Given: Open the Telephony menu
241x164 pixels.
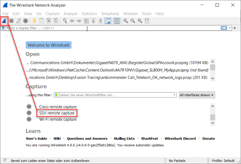Looking at the screenshot, I should pyautogui.click(x=110, y=14).
